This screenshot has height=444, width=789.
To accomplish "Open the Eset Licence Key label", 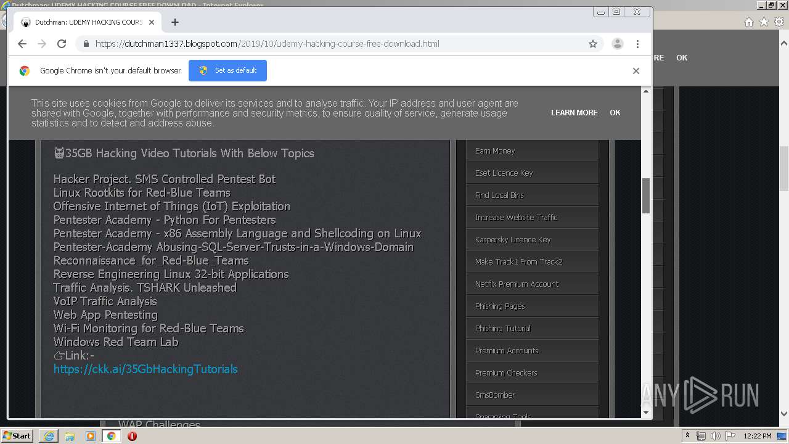I will [x=504, y=173].
